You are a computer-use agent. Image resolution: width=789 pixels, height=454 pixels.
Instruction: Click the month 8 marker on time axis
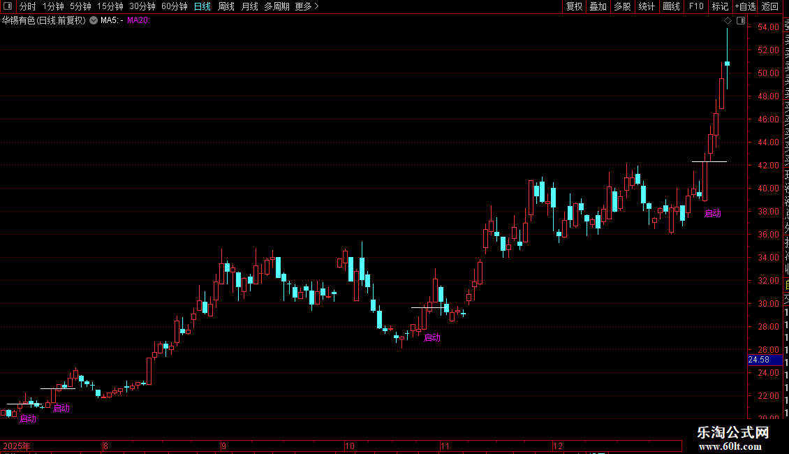point(105,446)
